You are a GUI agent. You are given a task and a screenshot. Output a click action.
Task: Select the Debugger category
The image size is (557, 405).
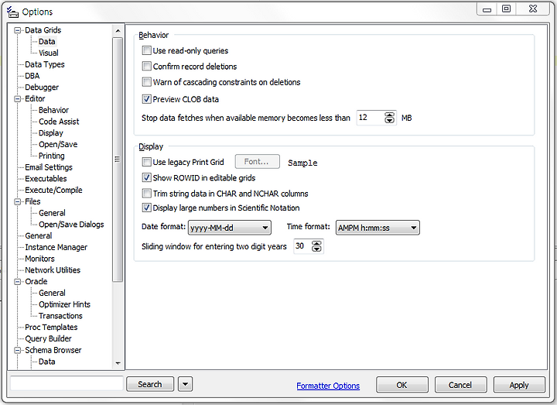click(42, 87)
